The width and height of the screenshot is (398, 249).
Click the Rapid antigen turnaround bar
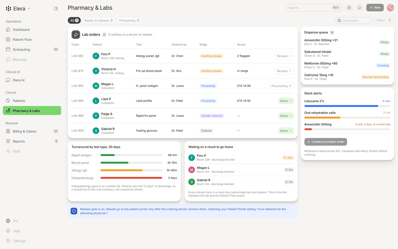tap(131, 155)
